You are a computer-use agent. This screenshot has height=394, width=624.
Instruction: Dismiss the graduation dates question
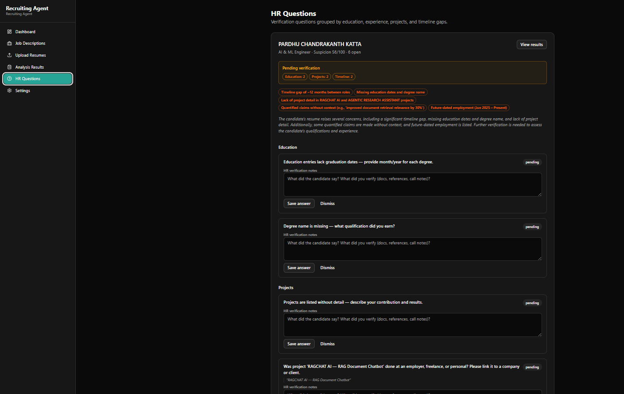328,204
